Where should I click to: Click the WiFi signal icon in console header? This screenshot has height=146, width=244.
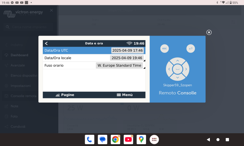[129, 43]
